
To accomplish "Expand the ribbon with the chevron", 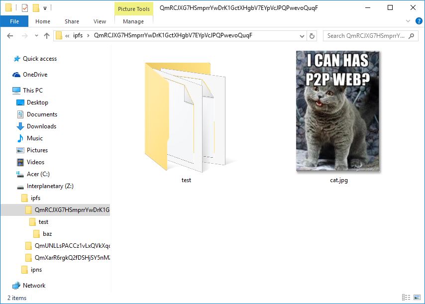I will (408, 21).
